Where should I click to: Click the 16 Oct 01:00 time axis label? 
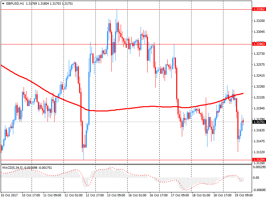point(137,195)
